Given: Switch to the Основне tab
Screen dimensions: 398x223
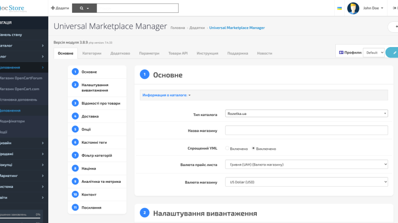Looking at the screenshot, I should (66, 54).
